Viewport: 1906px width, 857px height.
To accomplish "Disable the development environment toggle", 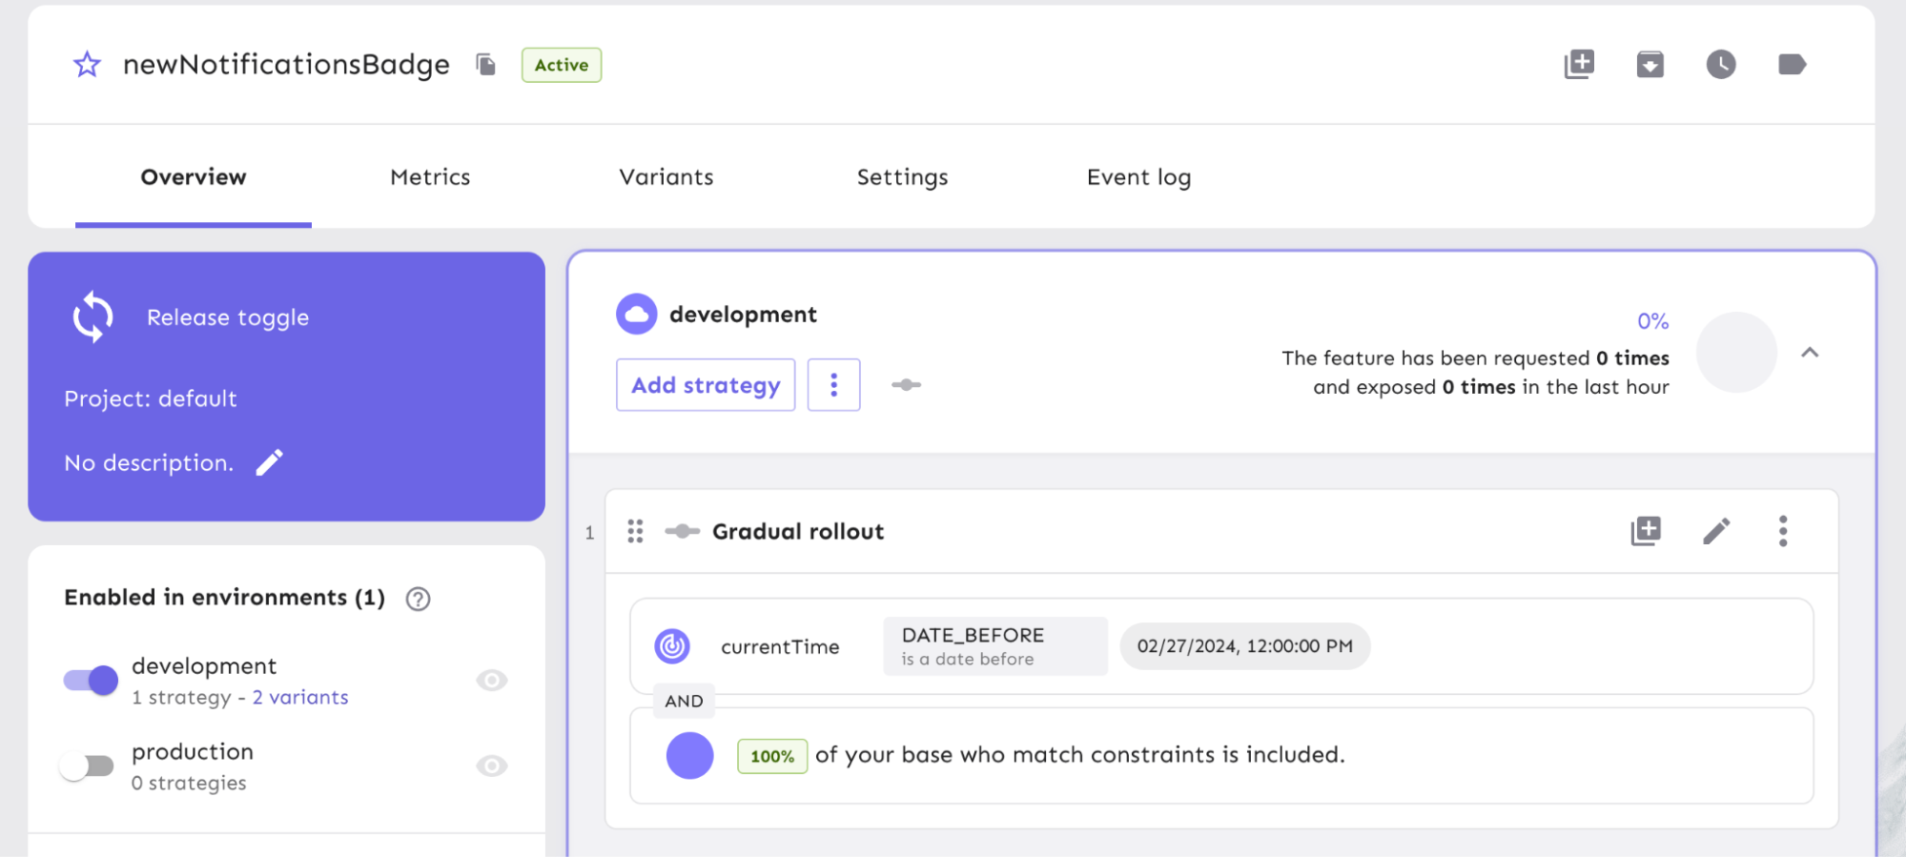I will coord(91,681).
